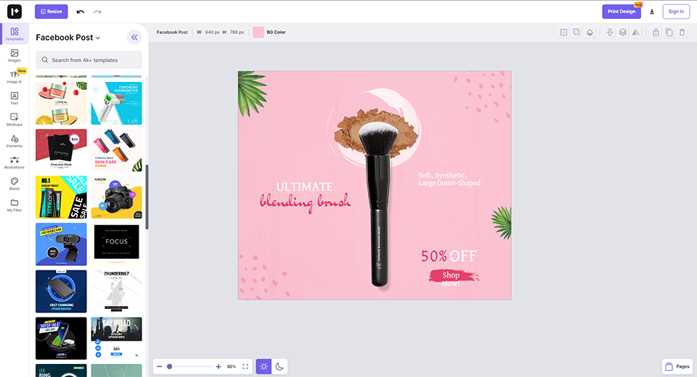
Task: Click the template search field
Action: (89, 60)
